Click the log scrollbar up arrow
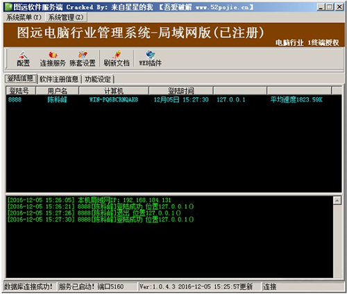Viewport: 347px width, 294px height. pos(337,200)
